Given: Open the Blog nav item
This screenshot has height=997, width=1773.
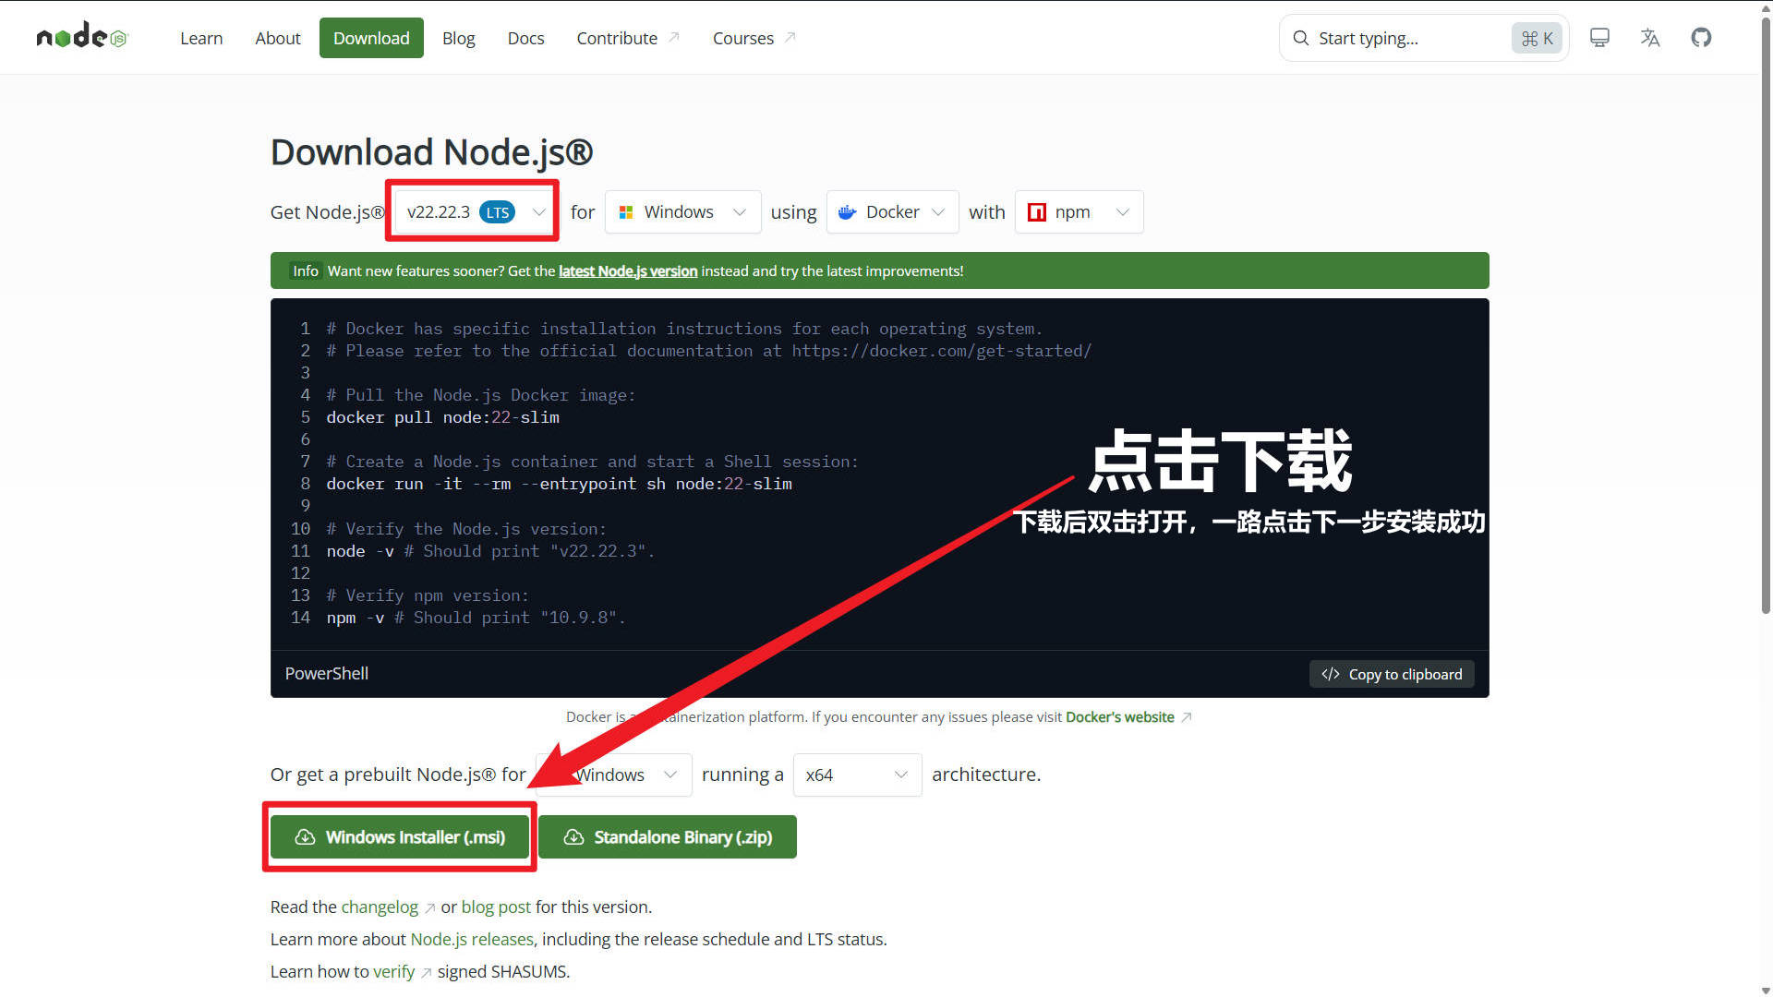Looking at the screenshot, I should pyautogui.click(x=458, y=38).
